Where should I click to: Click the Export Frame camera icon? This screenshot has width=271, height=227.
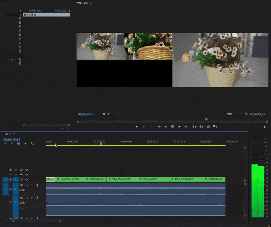tap(208, 127)
